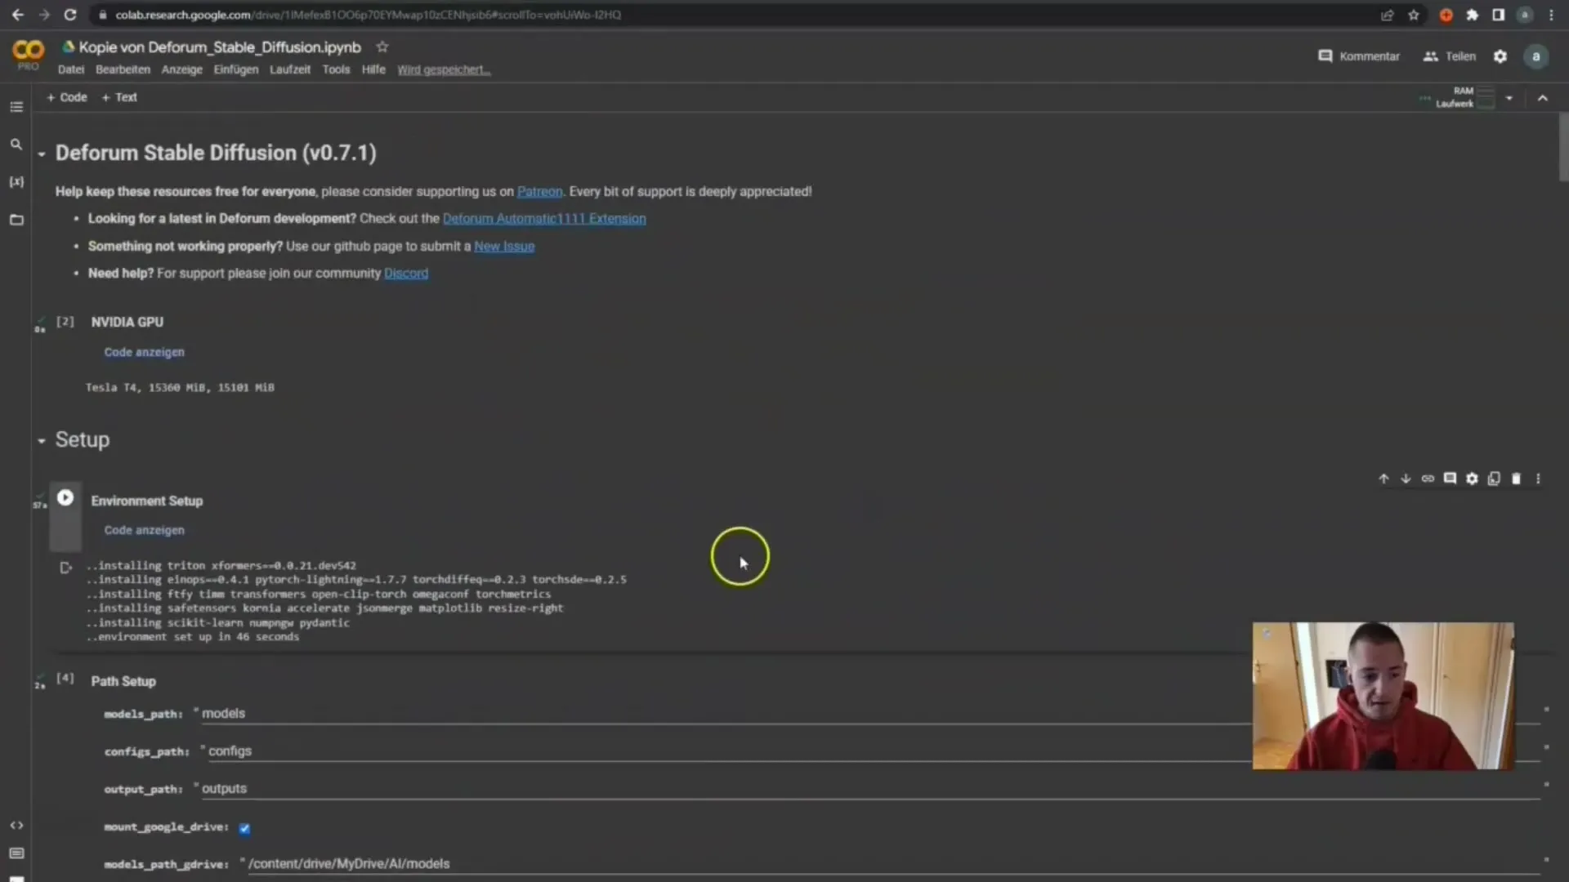Open the variables {x} panel

16,182
